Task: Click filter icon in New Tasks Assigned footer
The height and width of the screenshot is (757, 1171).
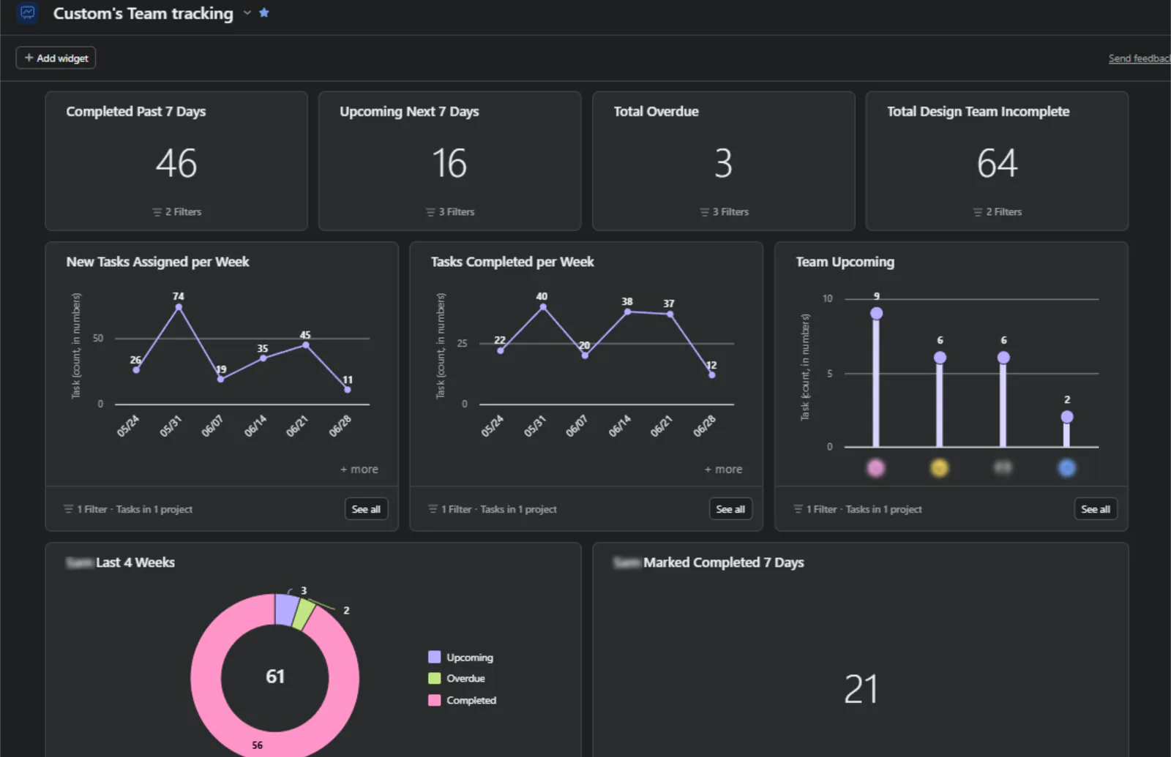Action: (68, 509)
